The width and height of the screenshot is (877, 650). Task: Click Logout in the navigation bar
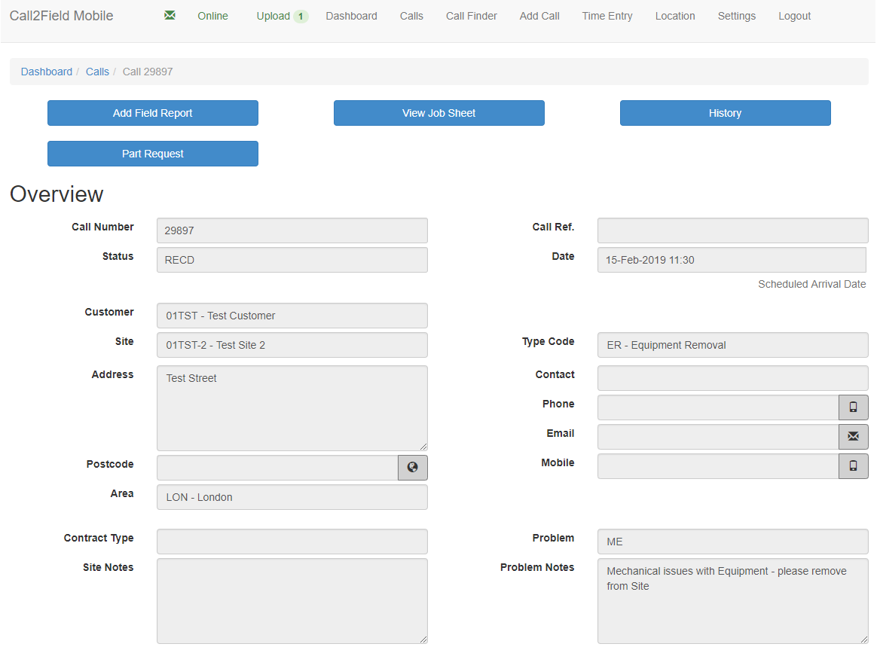[x=794, y=16]
